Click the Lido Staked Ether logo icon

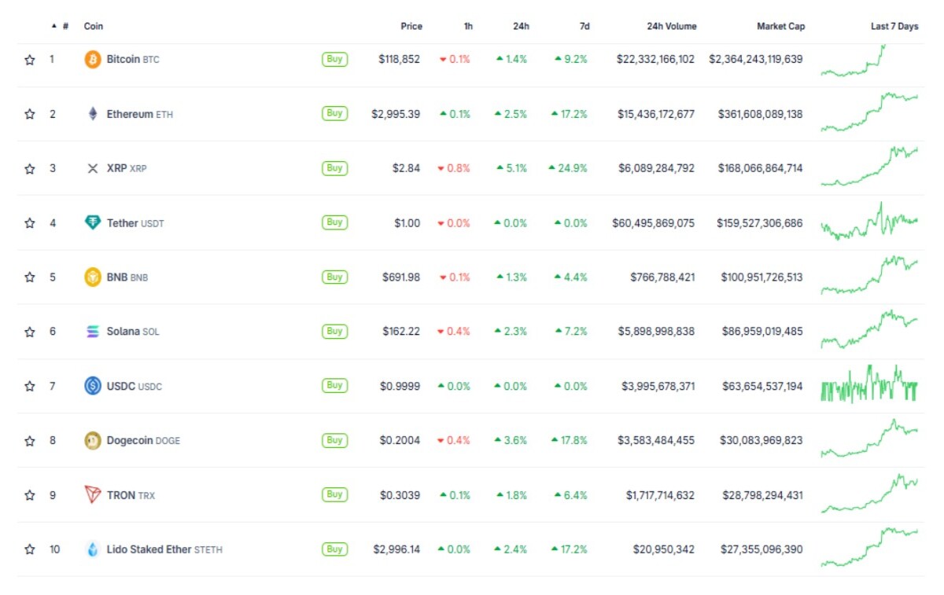(93, 549)
